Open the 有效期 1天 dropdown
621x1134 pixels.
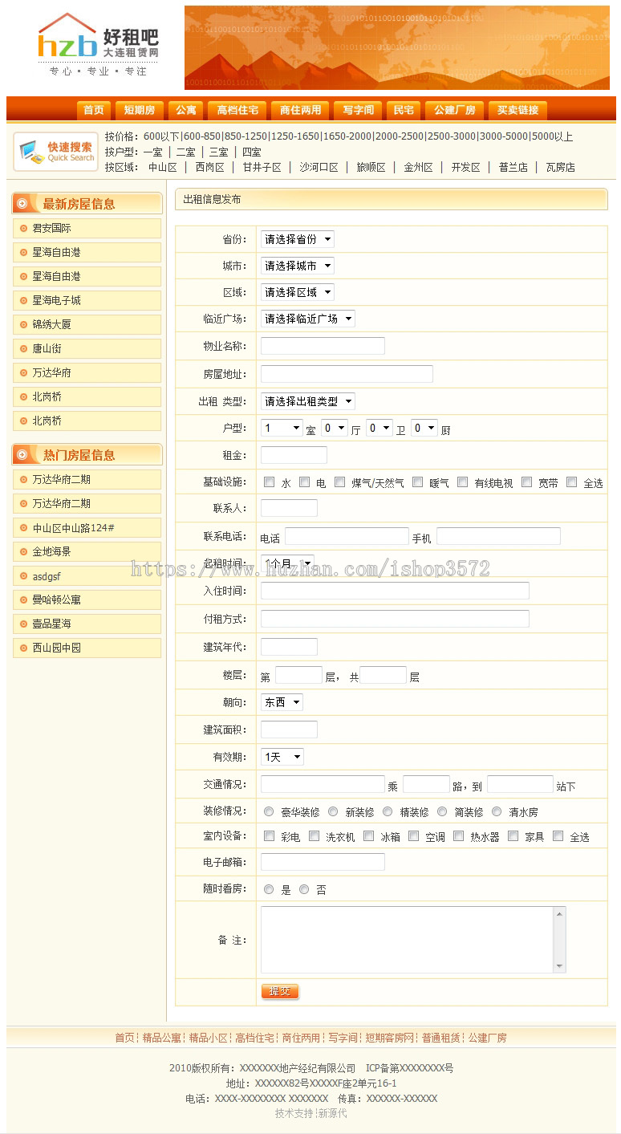[282, 757]
